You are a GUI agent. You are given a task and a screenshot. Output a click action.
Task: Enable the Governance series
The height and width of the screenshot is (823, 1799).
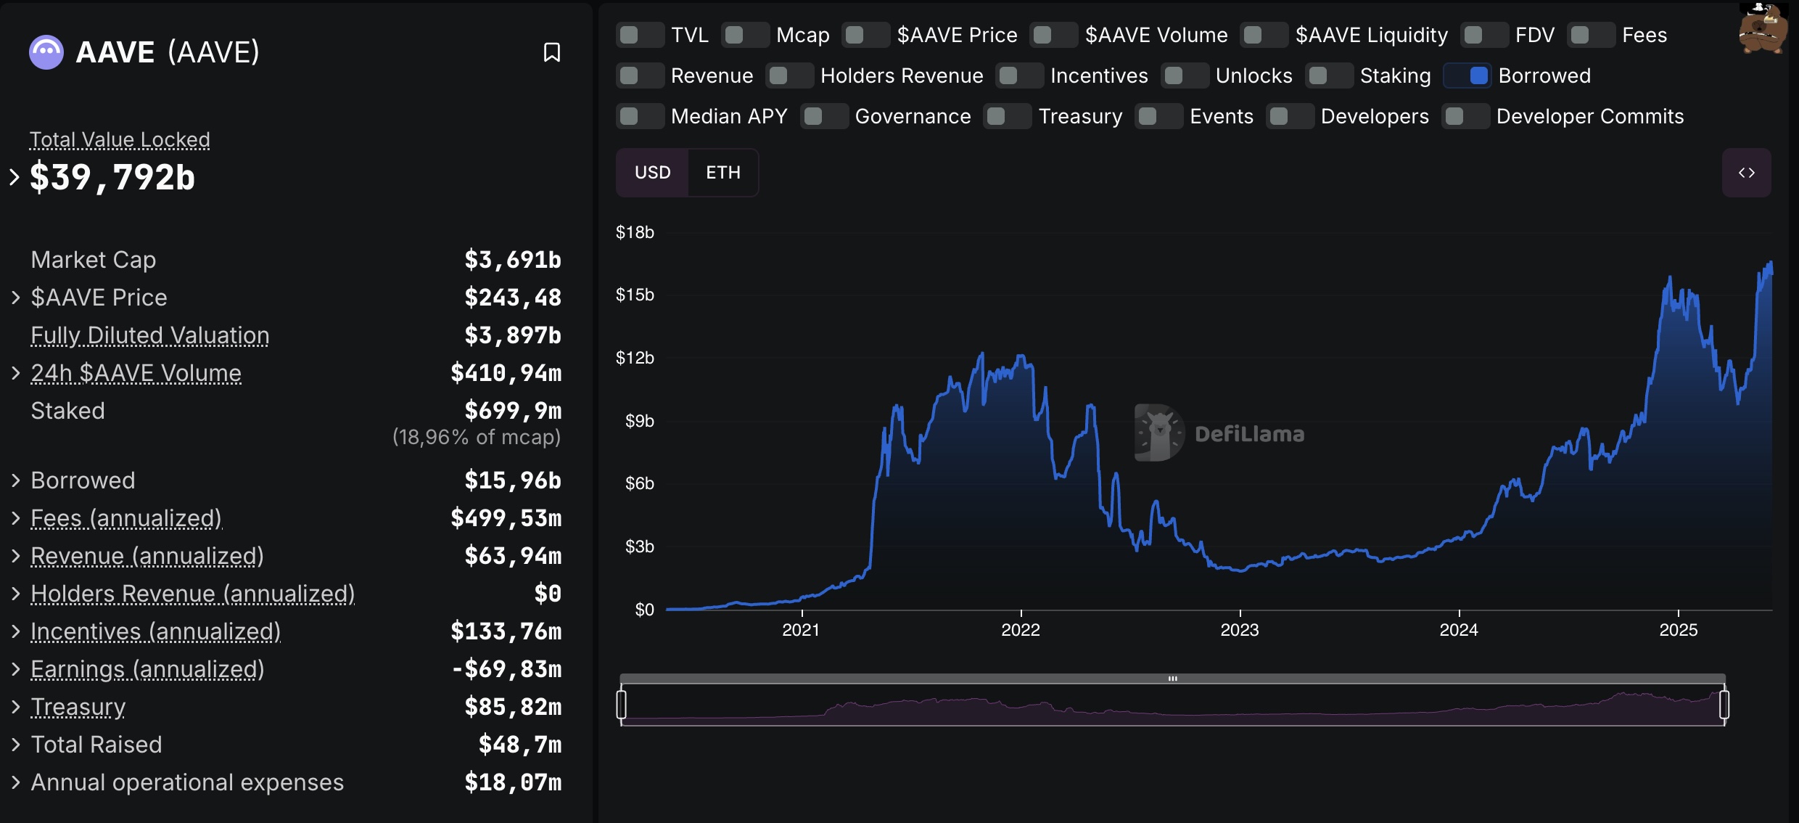(x=825, y=116)
